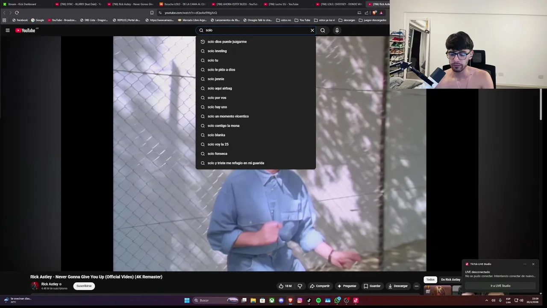Screen dimensions: 547x308
Task: Reload the page with the refresh icon
Action: click(17, 13)
